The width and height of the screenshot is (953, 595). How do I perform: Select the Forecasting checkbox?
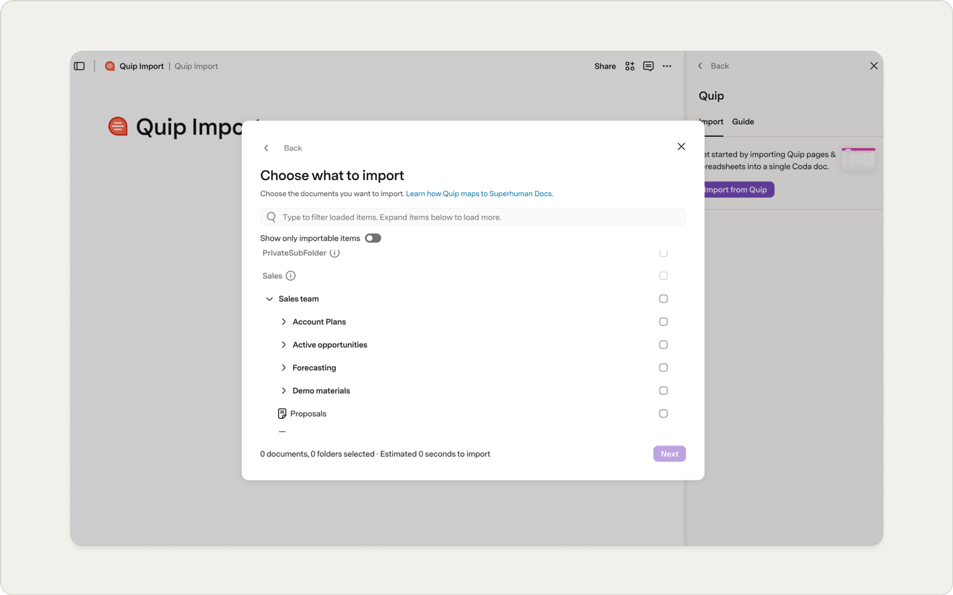pos(663,368)
